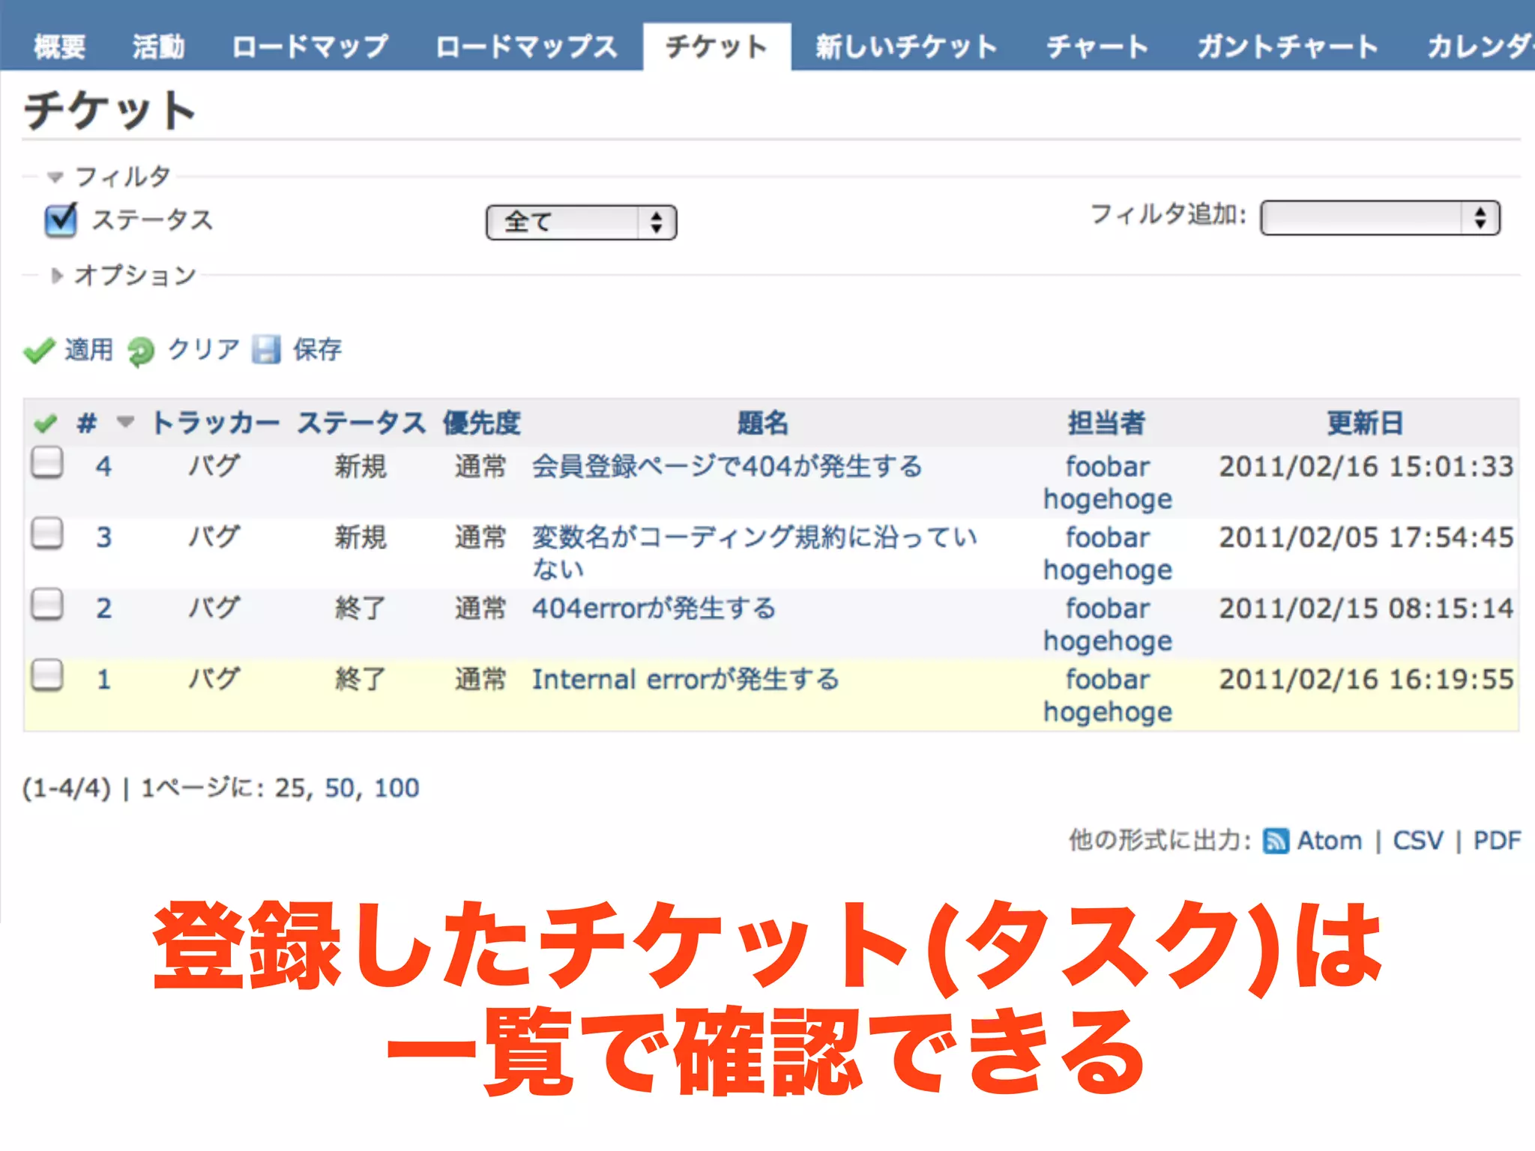Sort by the 更新日 column header
The width and height of the screenshot is (1535, 1151).
pos(1365,423)
